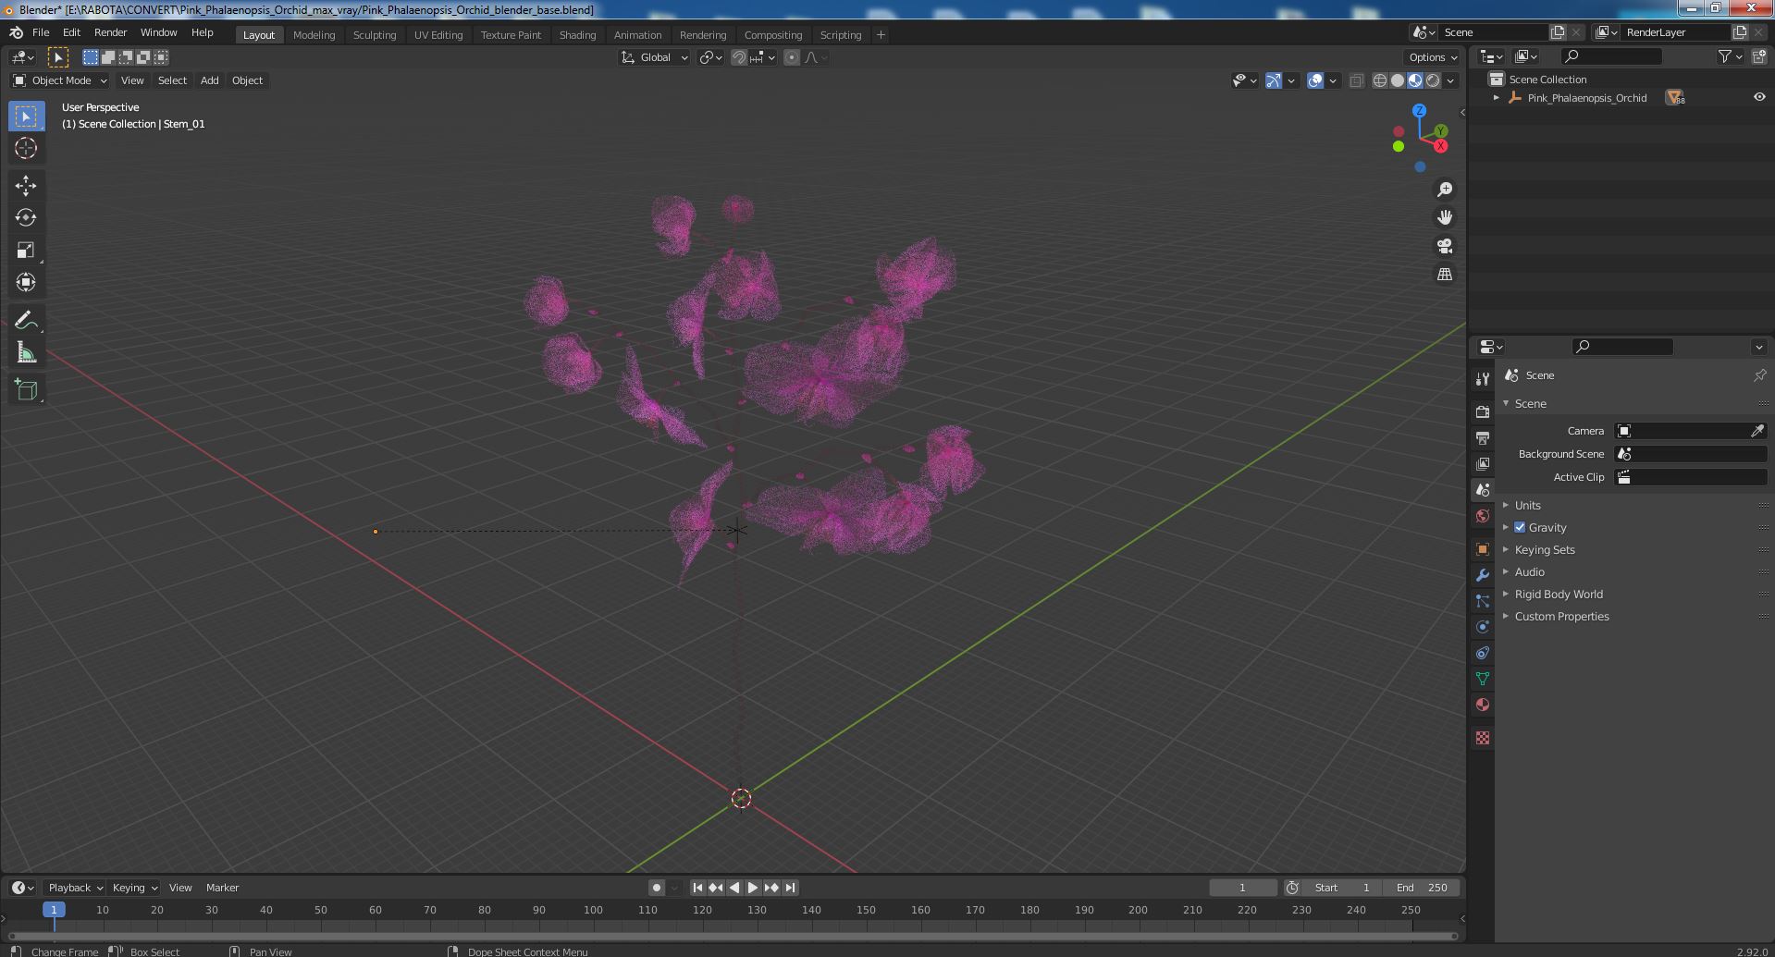Open the World properties tab
The width and height of the screenshot is (1775, 957).
1482,516
